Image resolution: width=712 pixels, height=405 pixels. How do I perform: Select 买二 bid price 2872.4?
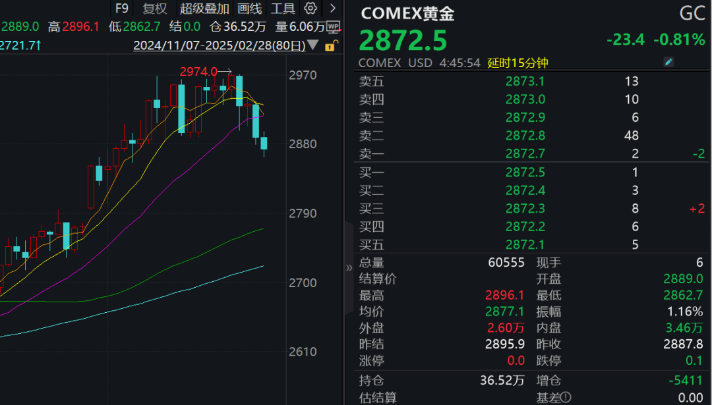click(x=525, y=190)
